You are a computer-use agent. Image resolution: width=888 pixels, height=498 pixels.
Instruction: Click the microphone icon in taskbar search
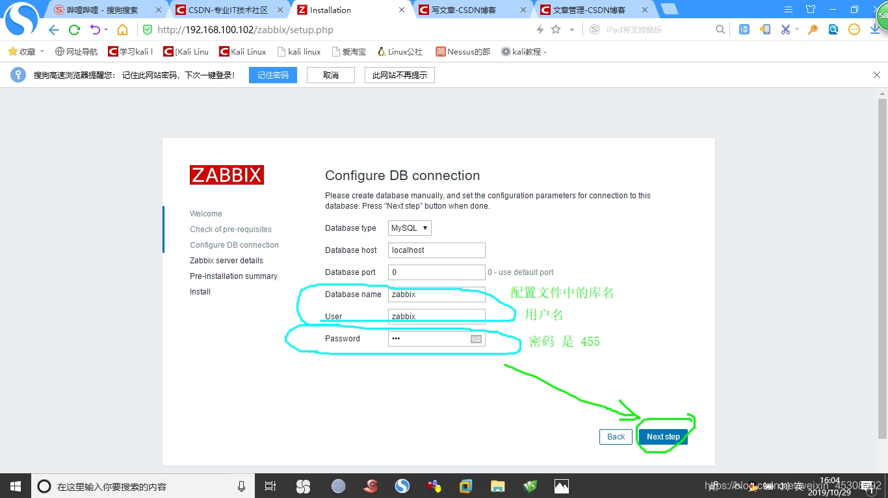click(242, 486)
